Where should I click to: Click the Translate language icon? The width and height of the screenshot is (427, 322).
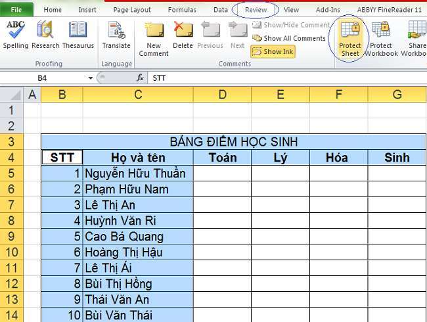click(x=116, y=35)
